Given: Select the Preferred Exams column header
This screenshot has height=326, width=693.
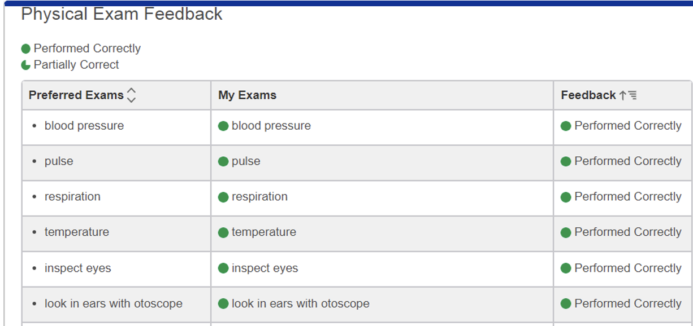Looking at the screenshot, I should point(76,95).
